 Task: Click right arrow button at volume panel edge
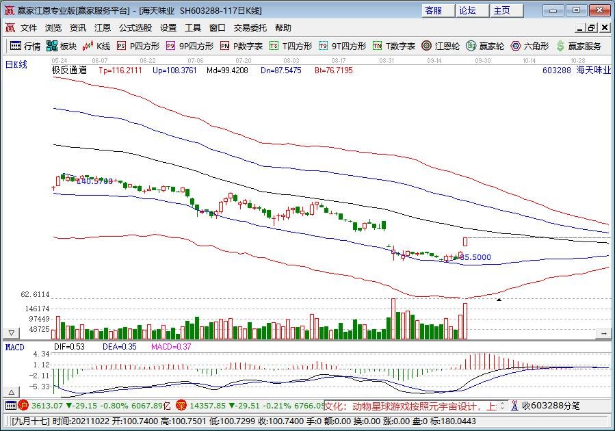click(x=603, y=333)
